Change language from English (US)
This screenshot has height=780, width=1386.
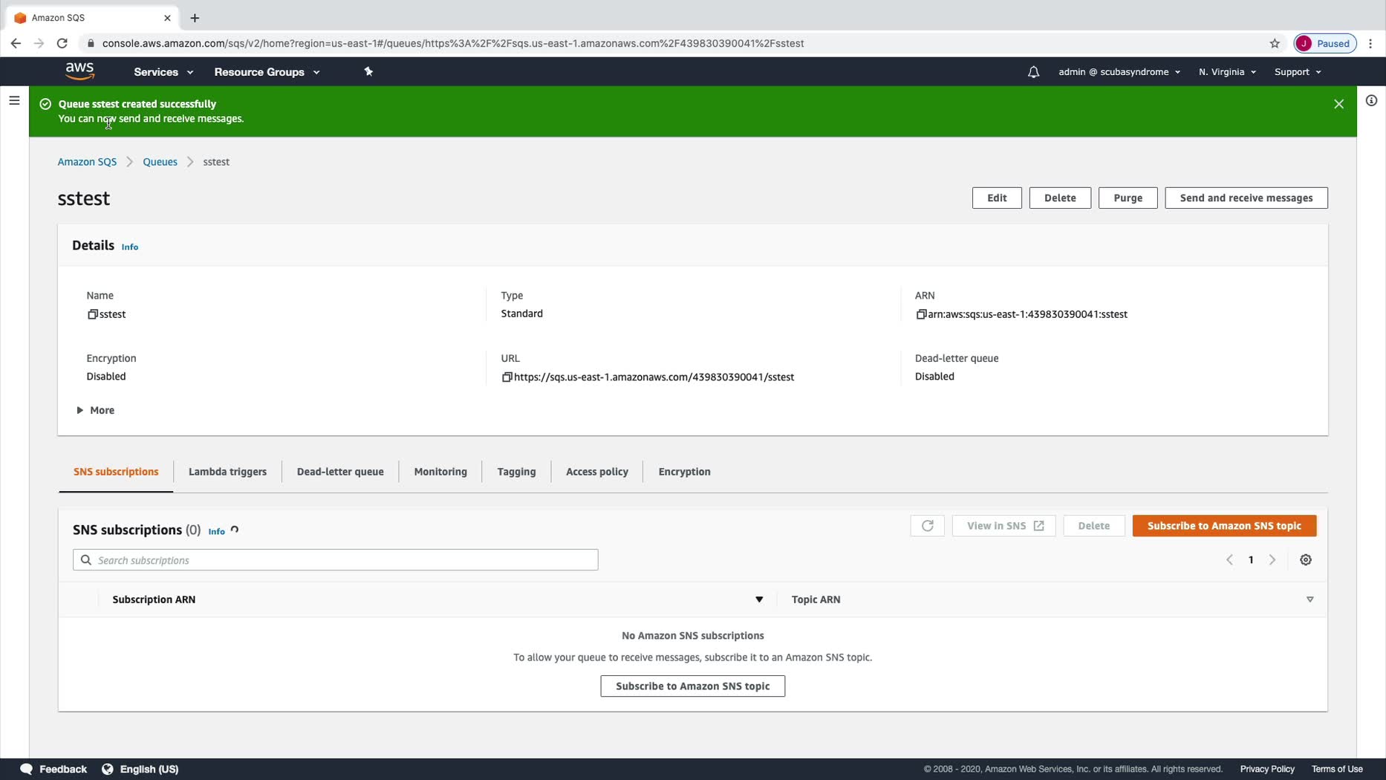click(x=140, y=769)
